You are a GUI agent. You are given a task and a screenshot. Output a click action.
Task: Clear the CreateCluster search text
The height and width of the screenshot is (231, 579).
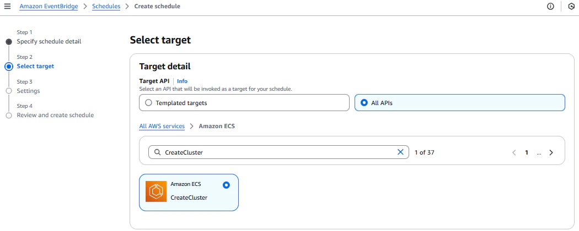click(400, 152)
